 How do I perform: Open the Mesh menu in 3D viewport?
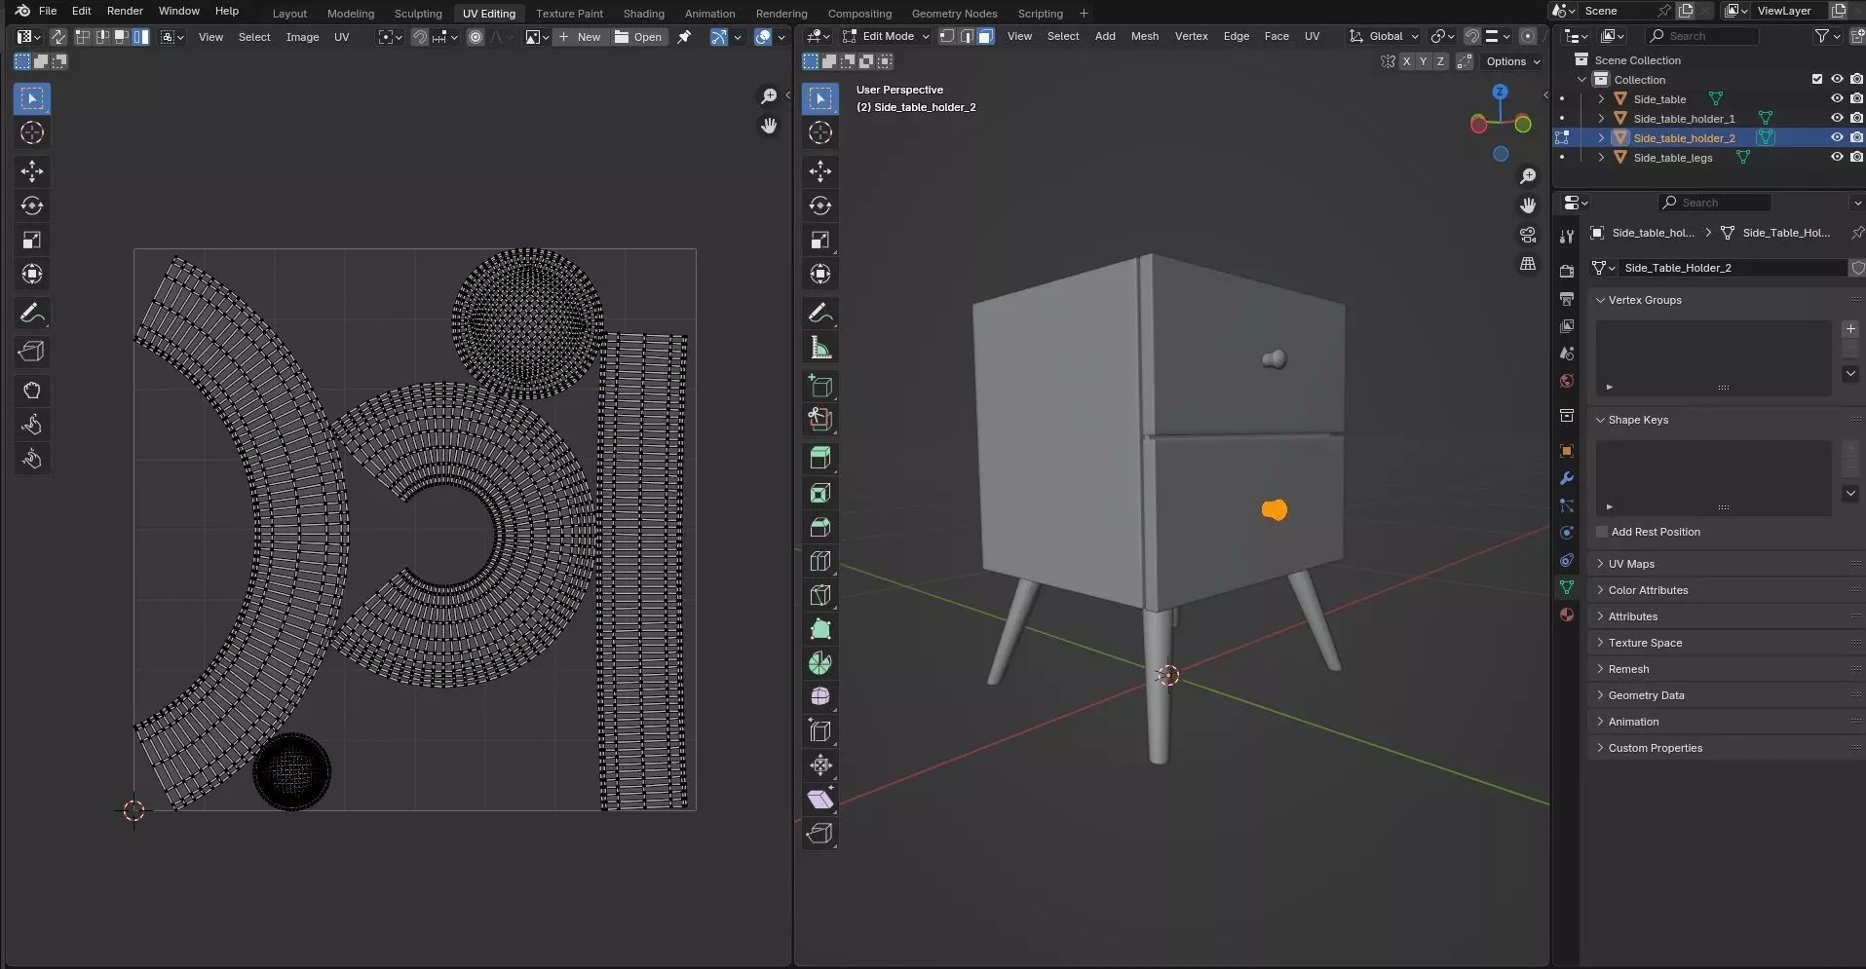coord(1145,36)
